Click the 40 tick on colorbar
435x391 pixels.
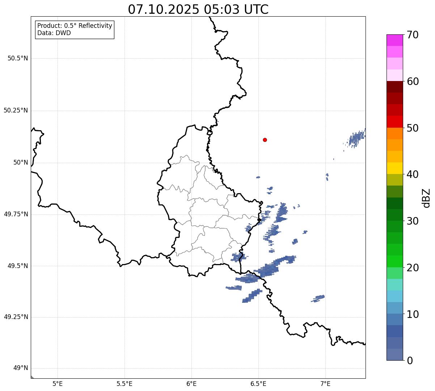tap(413, 174)
